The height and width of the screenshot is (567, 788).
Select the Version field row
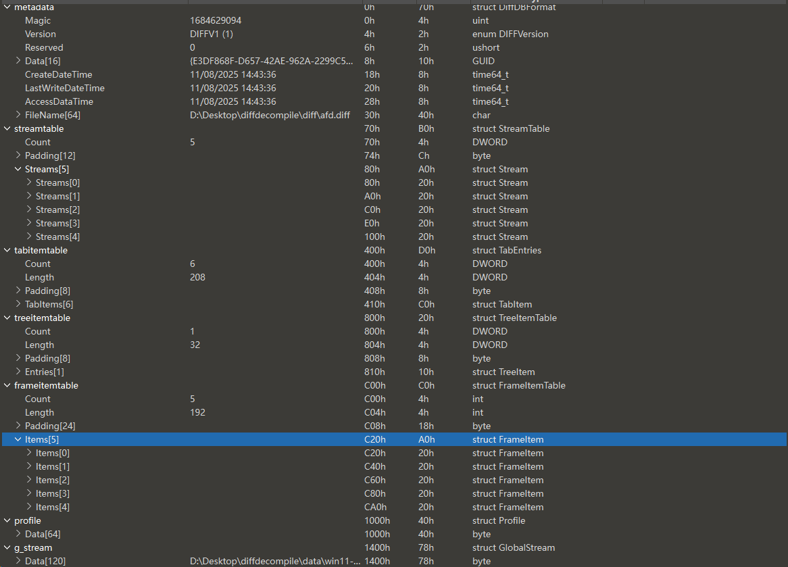point(41,34)
